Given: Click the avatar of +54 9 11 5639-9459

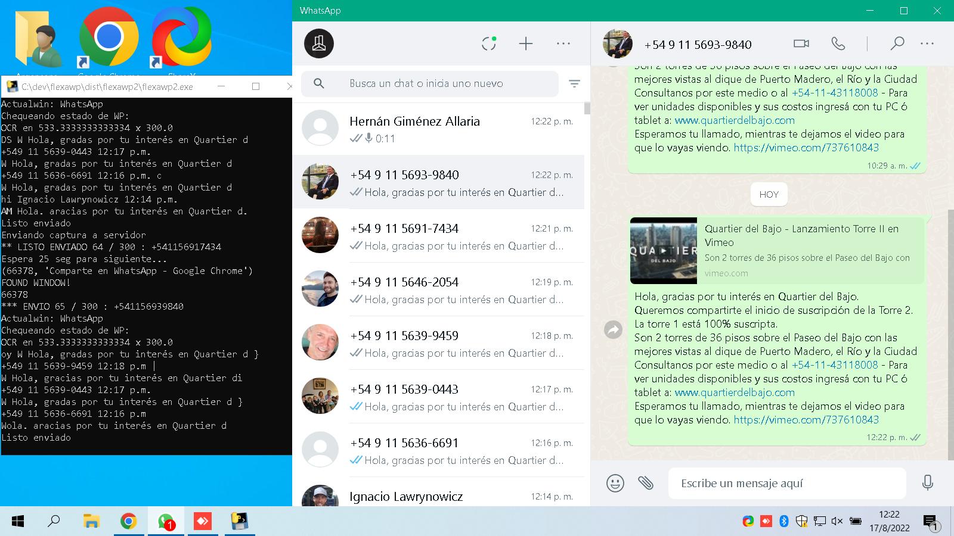Looking at the screenshot, I should click(x=320, y=342).
